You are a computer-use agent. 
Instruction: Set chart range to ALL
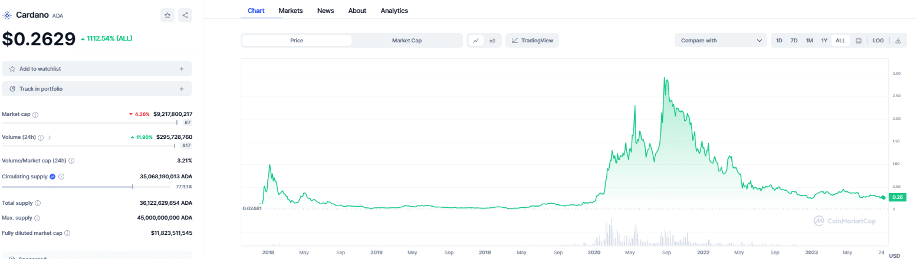tap(840, 41)
